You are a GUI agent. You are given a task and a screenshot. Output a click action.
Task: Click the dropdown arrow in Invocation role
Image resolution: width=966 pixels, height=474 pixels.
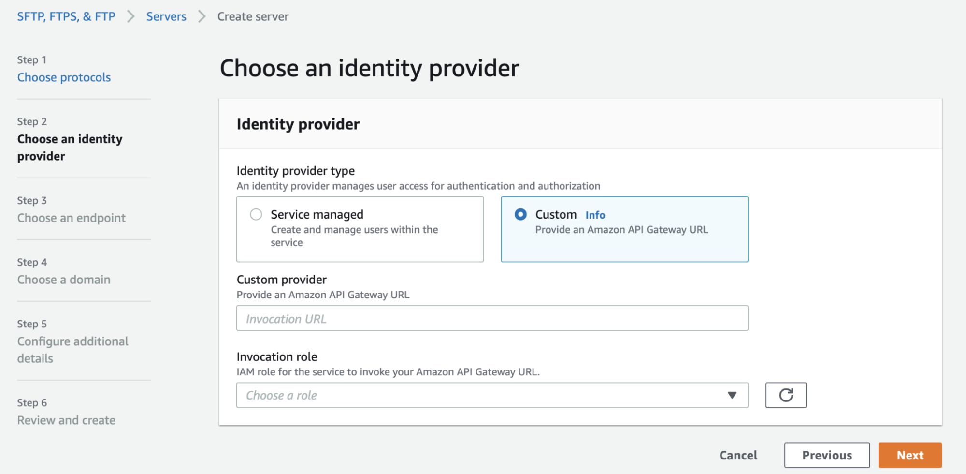coord(732,395)
